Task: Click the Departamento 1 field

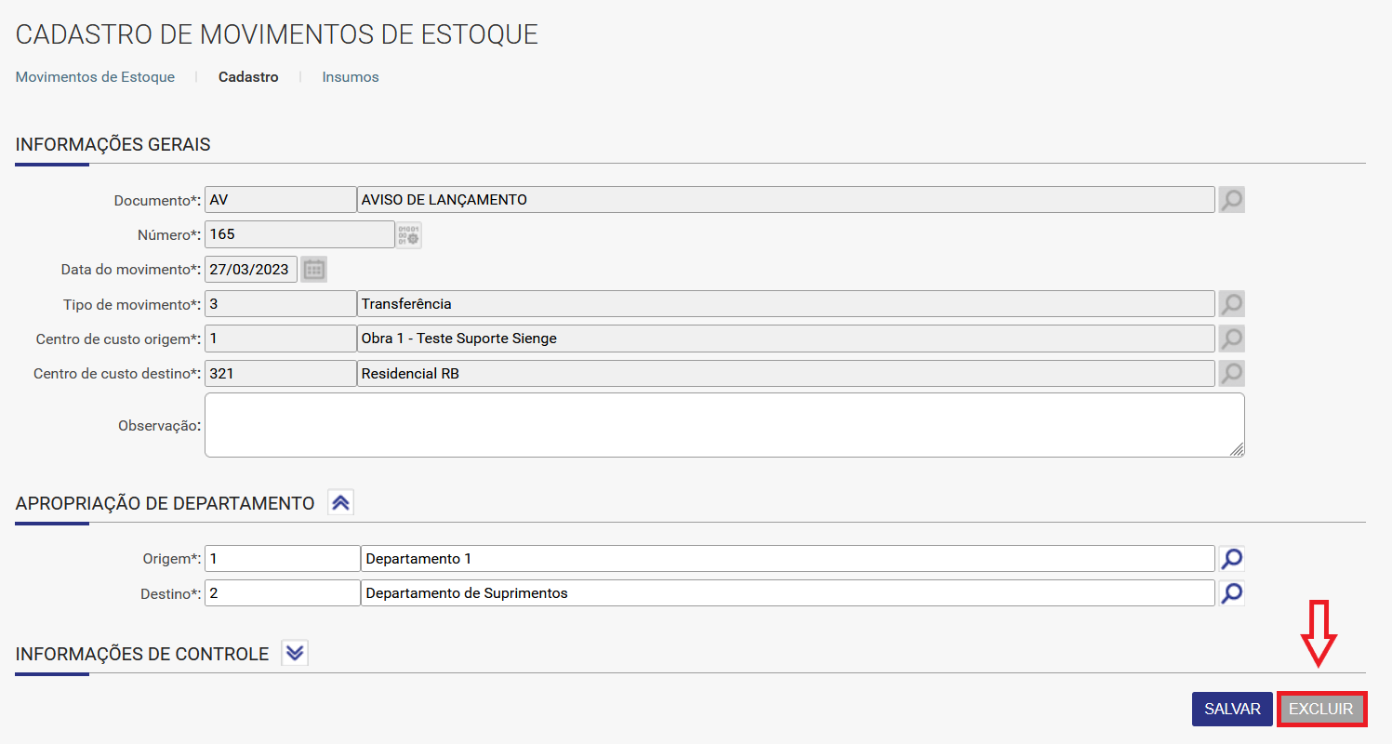Action: (788, 559)
